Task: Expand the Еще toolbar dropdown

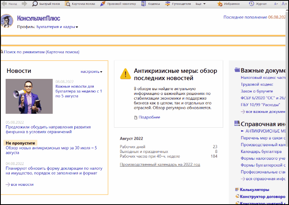Action: (x=201, y=4)
